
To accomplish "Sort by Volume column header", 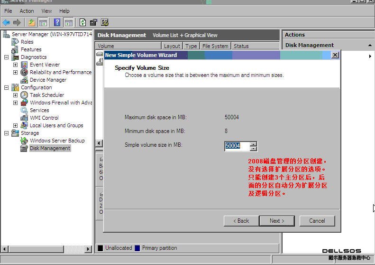I will 128,46.
